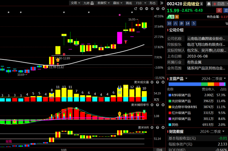
Task: Open the F10 company info page
Action: pyautogui.click(x=139, y=3)
